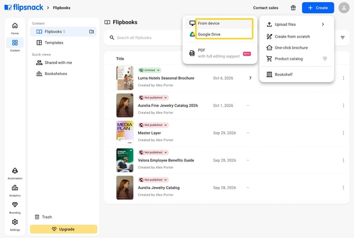Image resolution: width=354 pixels, height=238 pixels.
Task: Open Not published status for Aurelia Jewelry Catalog
Action: tap(153, 180)
